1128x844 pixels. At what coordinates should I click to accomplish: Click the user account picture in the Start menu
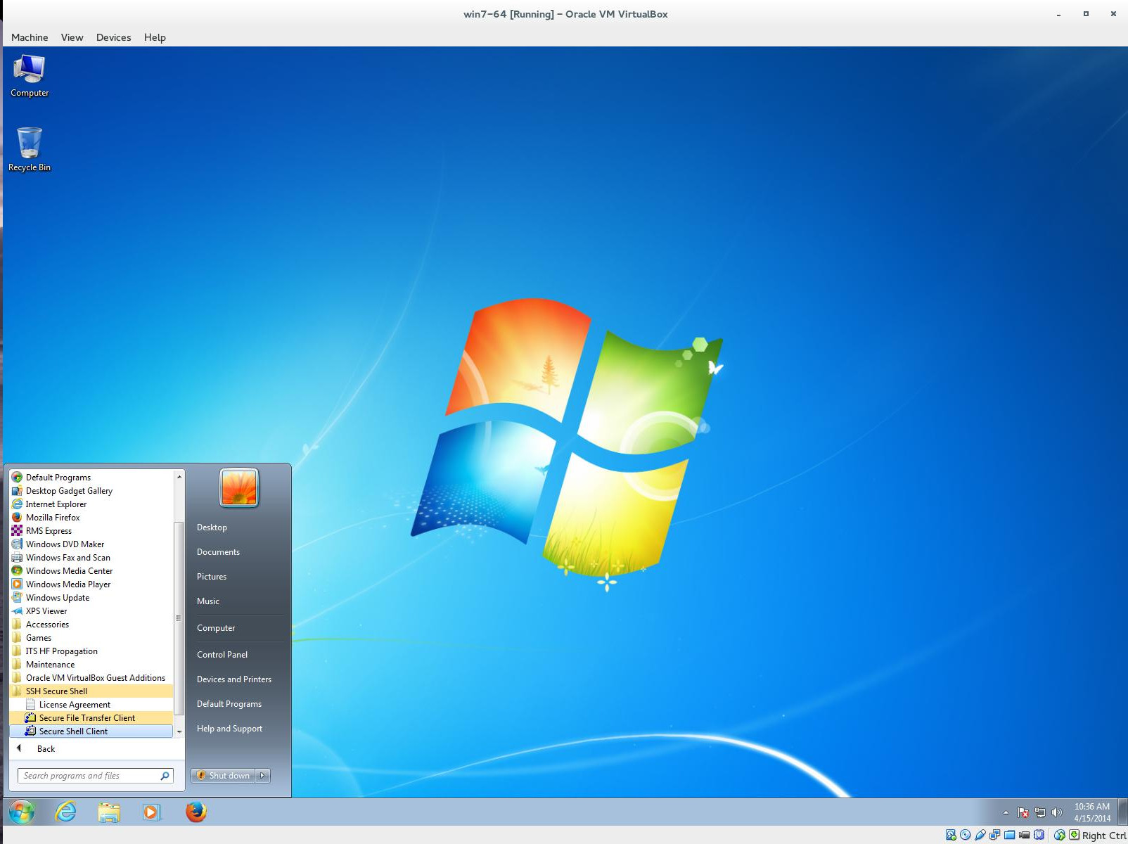[239, 487]
